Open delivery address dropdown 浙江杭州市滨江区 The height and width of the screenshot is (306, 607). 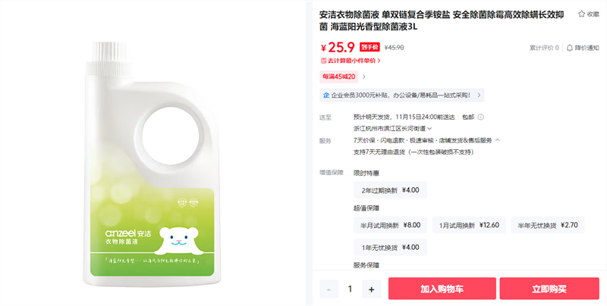392,128
